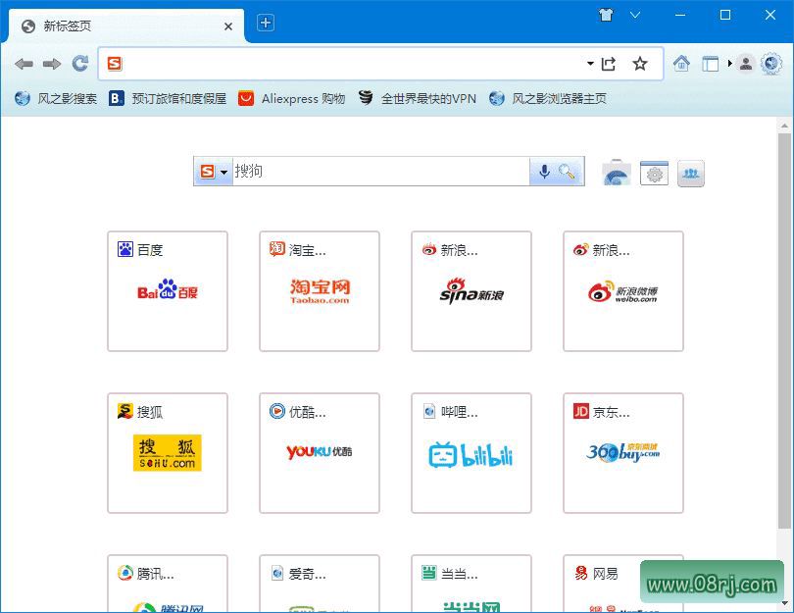Reload the page with the refresh icon
The height and width of the screenshot is (613, 794).
pos(80,64)
